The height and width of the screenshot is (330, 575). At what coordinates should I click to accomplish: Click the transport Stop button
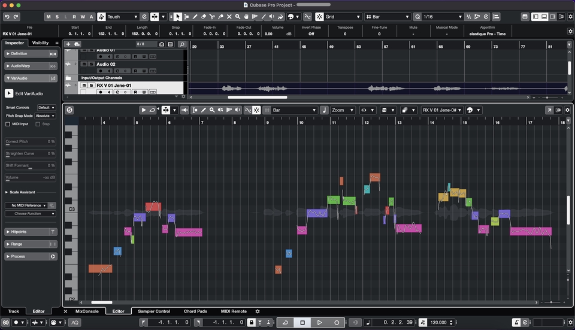(302, 322)
